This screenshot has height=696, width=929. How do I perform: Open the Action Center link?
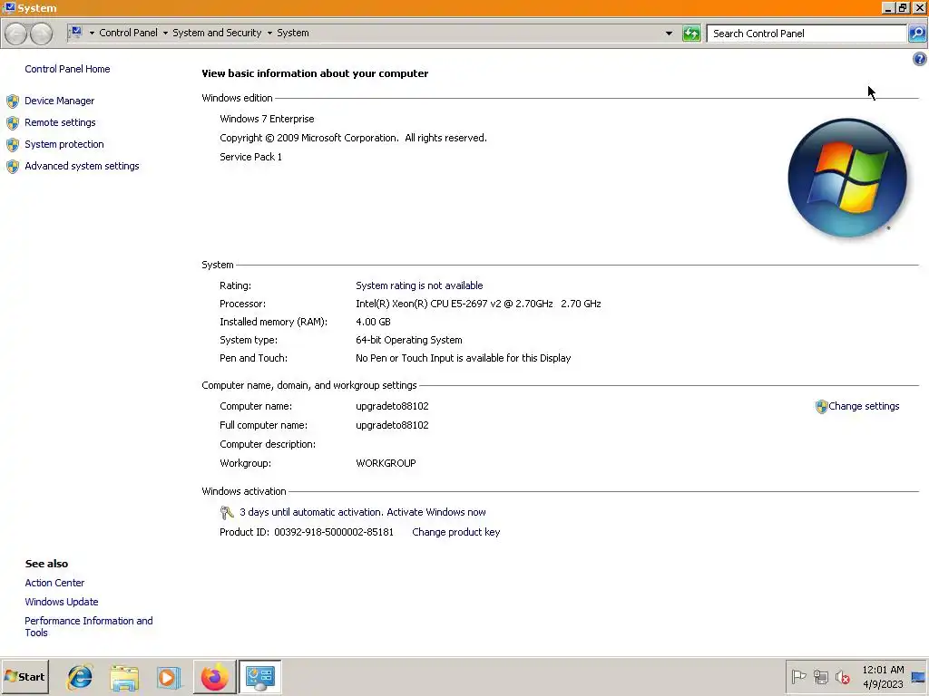[54, 583]
